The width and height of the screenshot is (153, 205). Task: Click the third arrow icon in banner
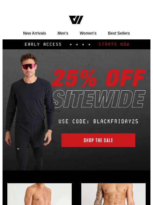83,45
